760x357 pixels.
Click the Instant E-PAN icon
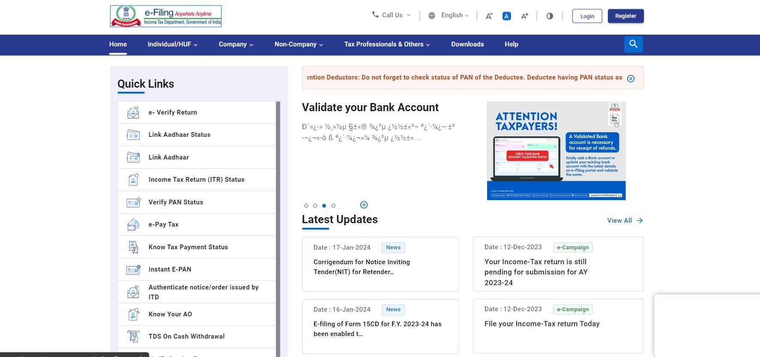pos(133,269)
